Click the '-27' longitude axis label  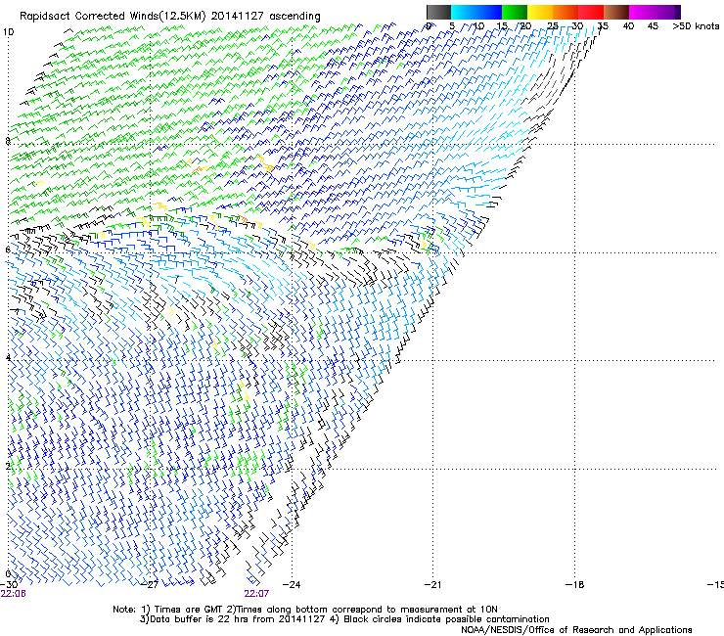click(150, 584)
